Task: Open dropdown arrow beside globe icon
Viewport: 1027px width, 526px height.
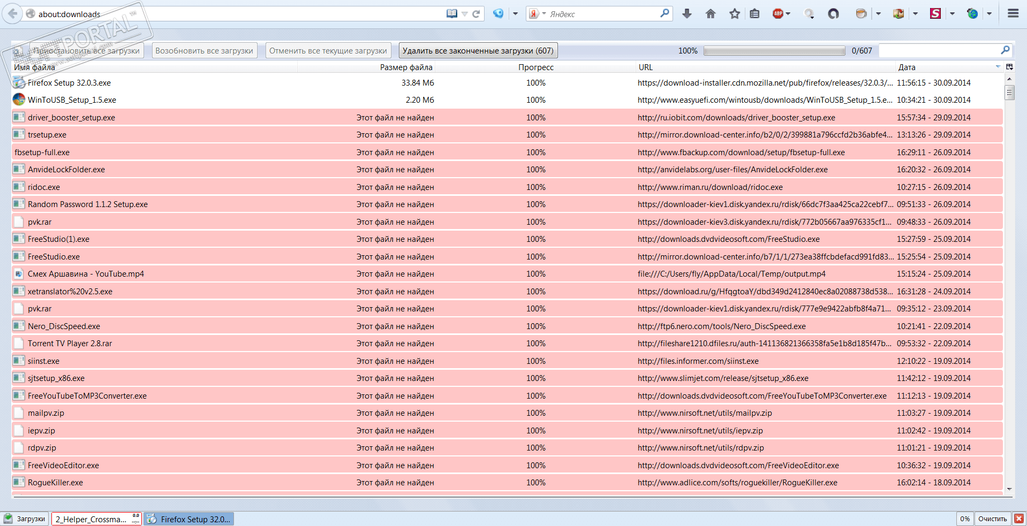Action: (989, 14)
